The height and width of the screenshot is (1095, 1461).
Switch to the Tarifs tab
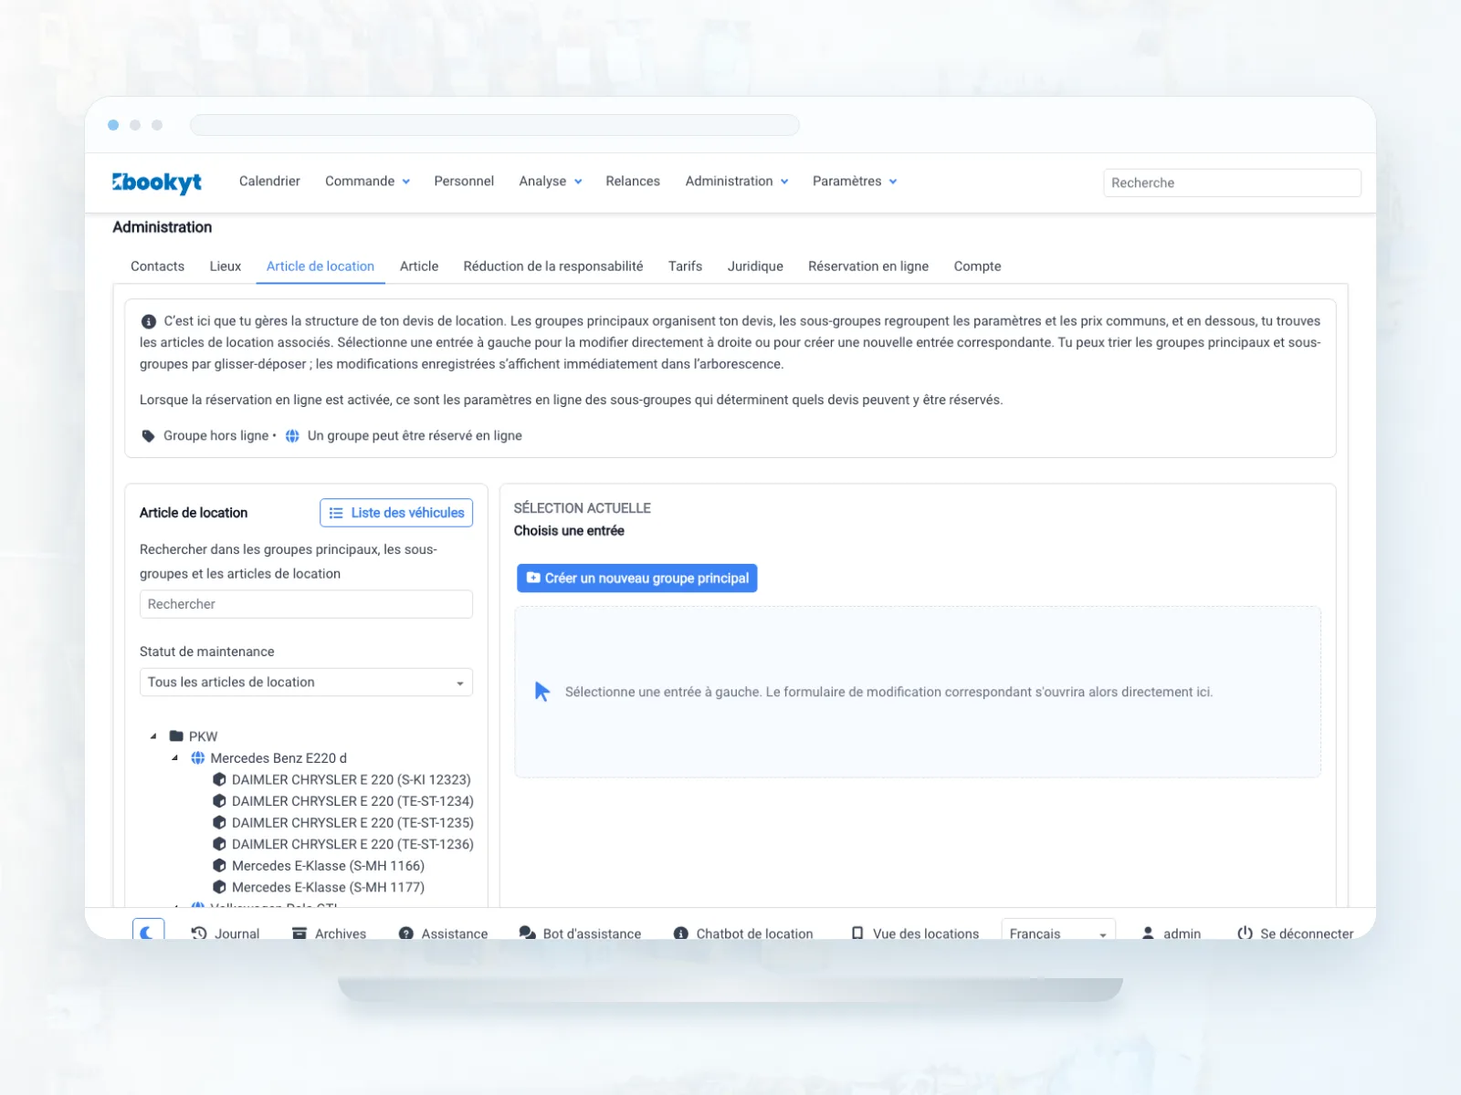(685, 266)
